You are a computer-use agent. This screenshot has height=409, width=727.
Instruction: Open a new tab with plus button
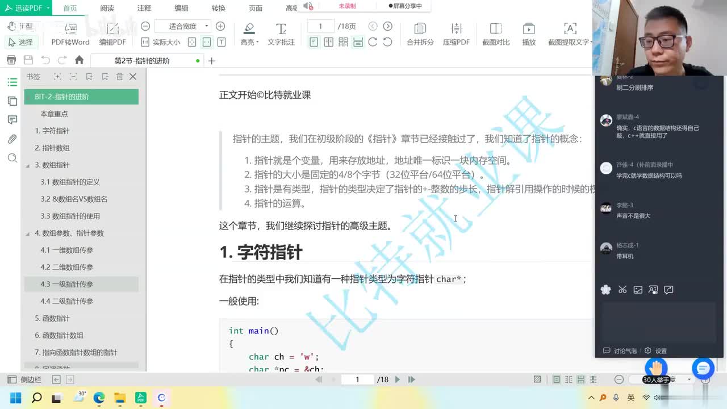[211, 61]
